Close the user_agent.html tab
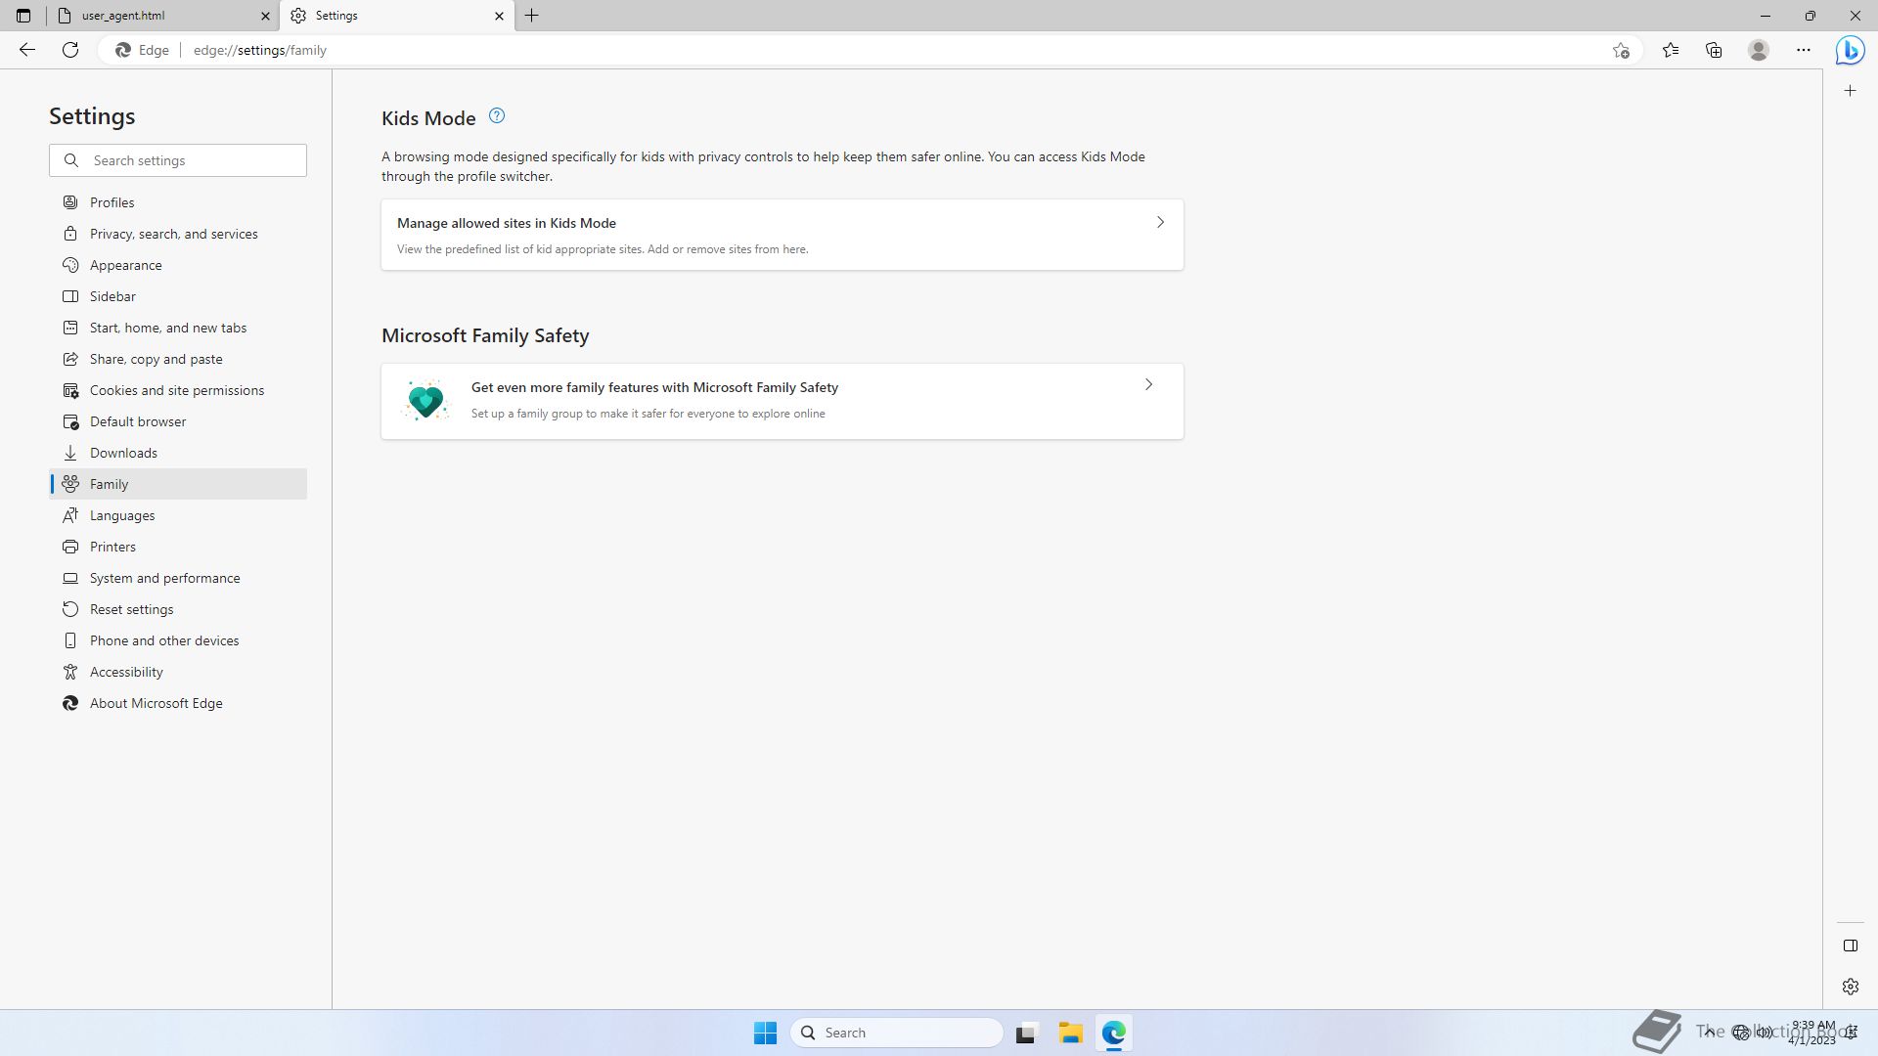This screenshot has height=1056, width=1878. click(x=265, y=16)
